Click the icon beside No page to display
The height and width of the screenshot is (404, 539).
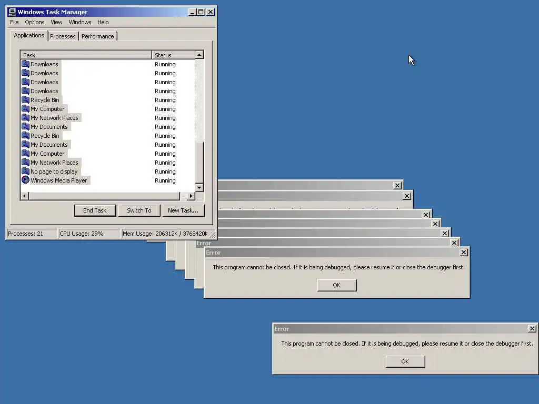point(25,171)
